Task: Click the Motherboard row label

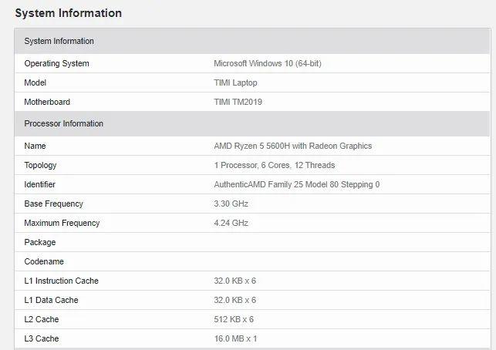Action: pos(47,102)
